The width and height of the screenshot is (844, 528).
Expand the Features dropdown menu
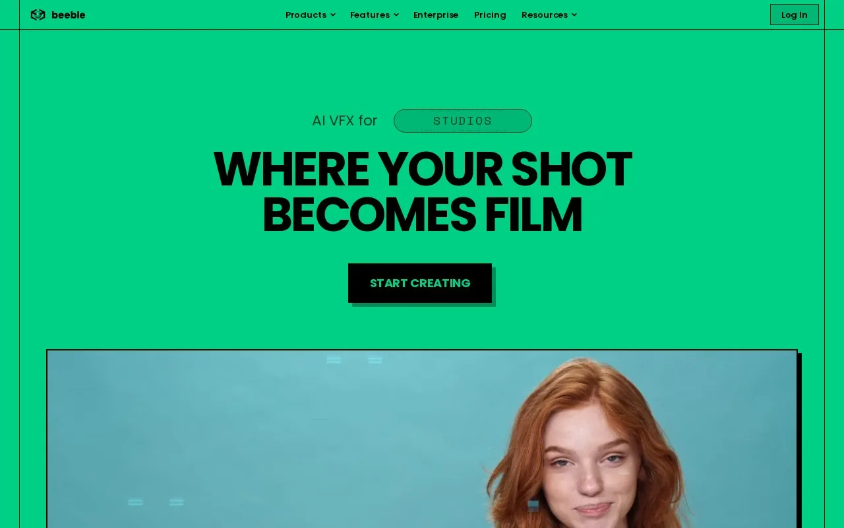[x=374, y=15]
